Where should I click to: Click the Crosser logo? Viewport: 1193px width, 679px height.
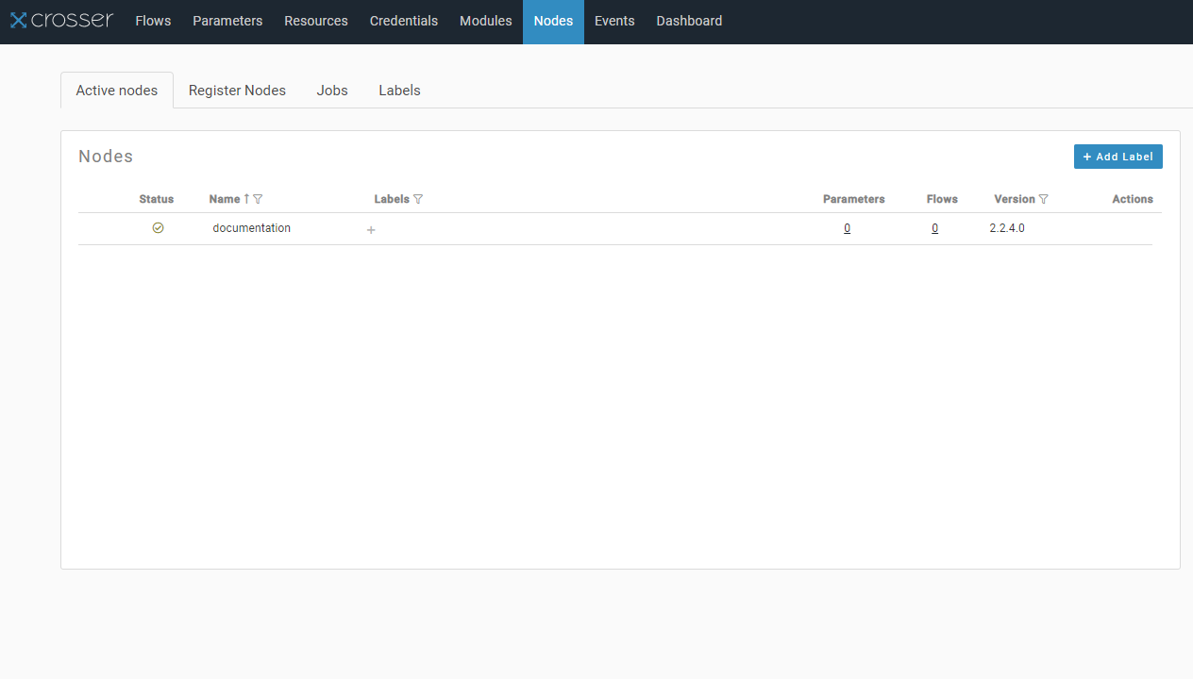[61, 20]
